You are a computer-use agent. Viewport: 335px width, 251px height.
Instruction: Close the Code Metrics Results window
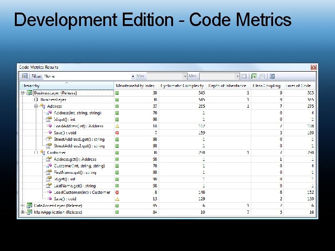314,67
